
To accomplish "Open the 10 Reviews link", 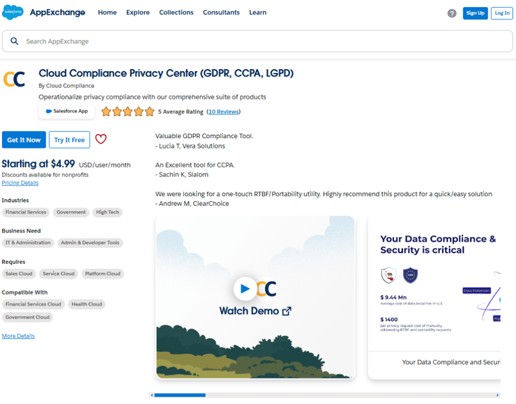I will 223,112.
